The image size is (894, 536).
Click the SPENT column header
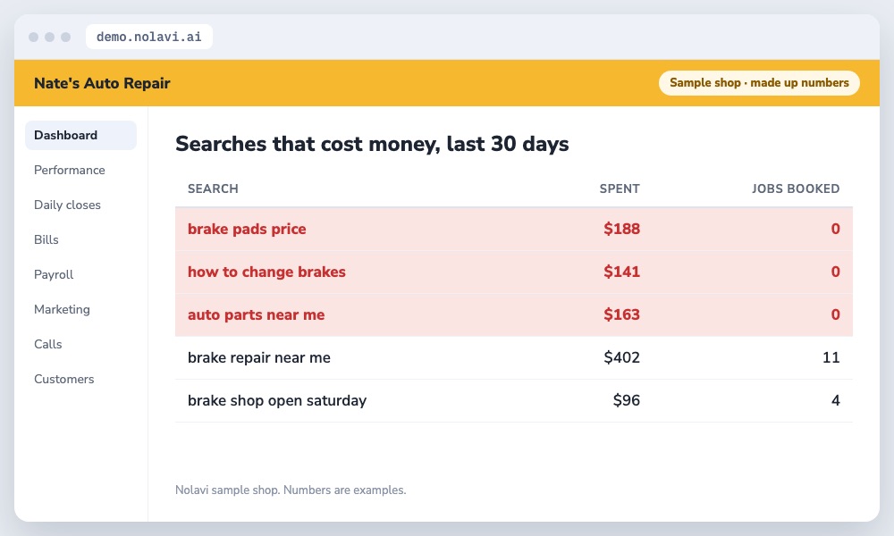click(x=620, y=188)
